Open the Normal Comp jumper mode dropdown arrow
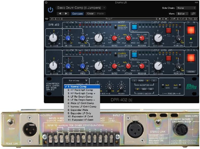This screenshot has width=200, height=149. coord(86,81)
